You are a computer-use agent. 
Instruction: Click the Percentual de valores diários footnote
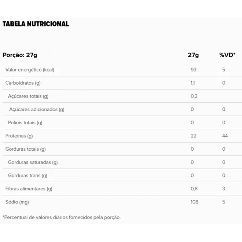(x=62, y=217)
